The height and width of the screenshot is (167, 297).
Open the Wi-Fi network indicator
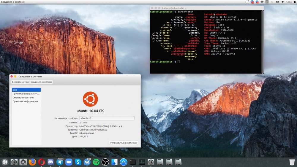click(x=262, y=2)
